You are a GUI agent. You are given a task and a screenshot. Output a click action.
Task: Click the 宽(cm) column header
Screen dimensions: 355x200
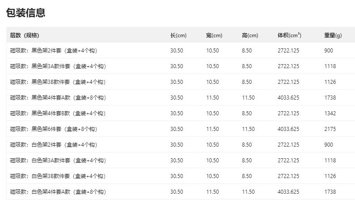tap(214, 35)
